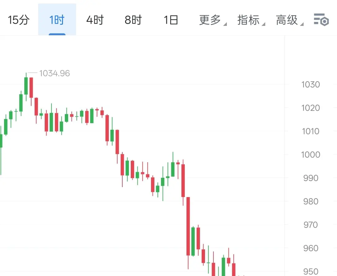Switch to the 15分 timeframe
337x276 pixels.
click(x=19, y=20)
